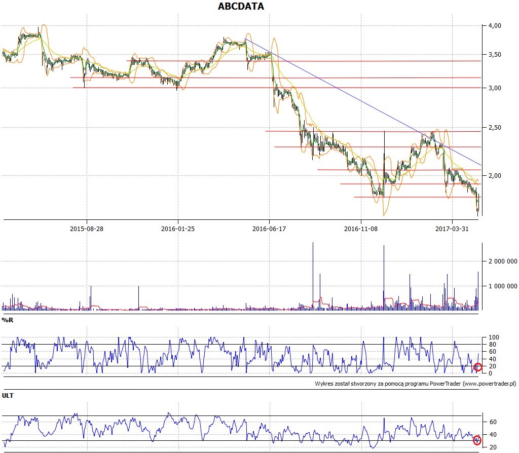This screenshot has width=519, height=453.
Task: Click the 2015-08-28 date label
Action: click(87, 229)
